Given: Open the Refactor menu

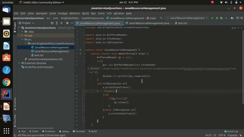Looking at the screenshot, I should click(x=75, y=14).
